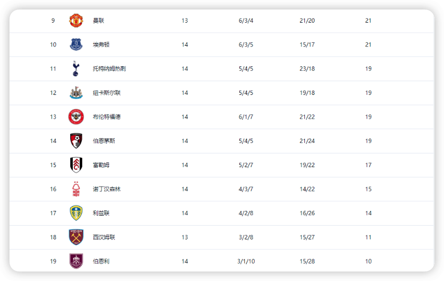Select the team name 富勒姆
This screenshot has height=281, width=444.
pos(101,164)
